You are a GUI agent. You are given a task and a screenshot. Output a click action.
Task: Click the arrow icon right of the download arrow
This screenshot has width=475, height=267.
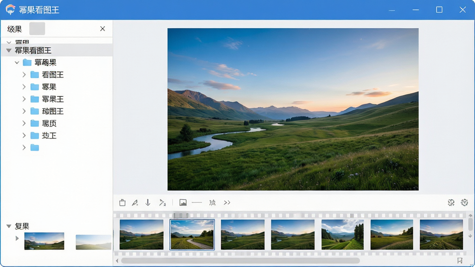click(162, 203)
